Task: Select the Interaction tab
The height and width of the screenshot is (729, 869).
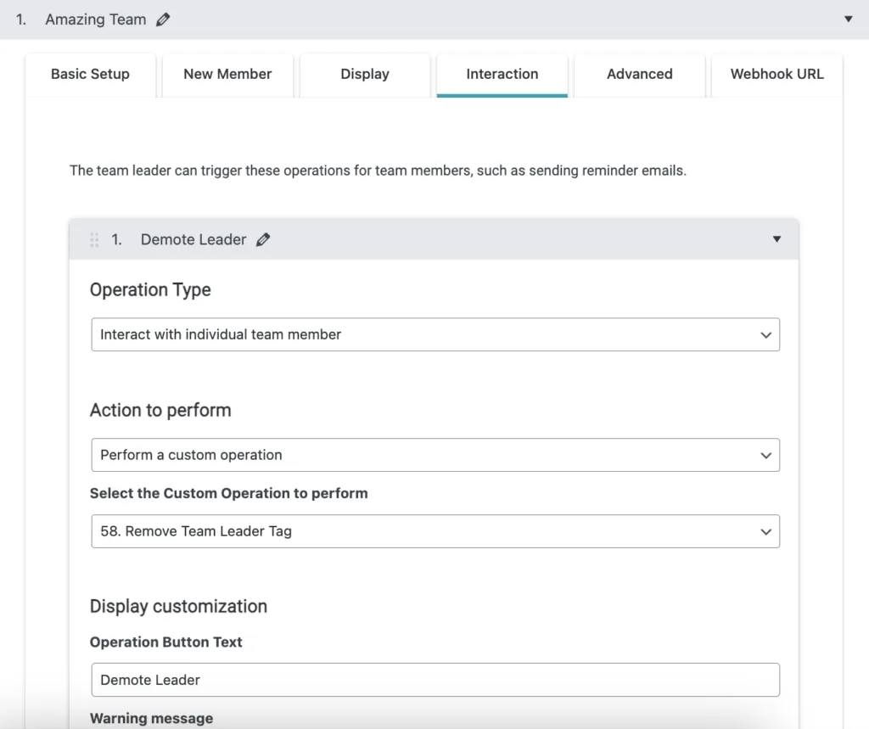Action: [502, 74]
